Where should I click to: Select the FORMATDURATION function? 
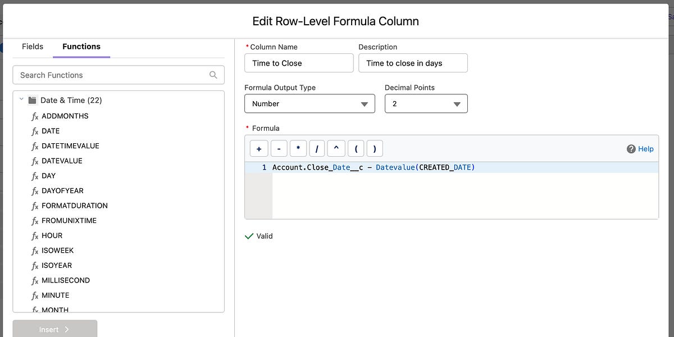[x=75, y=206]
